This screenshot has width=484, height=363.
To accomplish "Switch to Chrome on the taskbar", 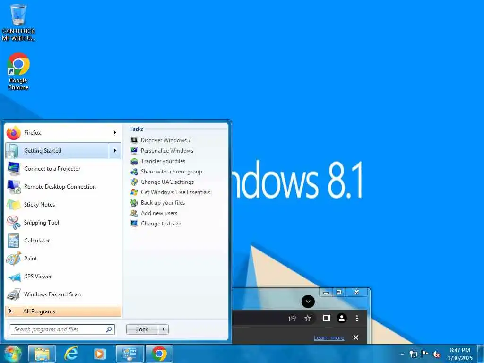I will 159,354.
